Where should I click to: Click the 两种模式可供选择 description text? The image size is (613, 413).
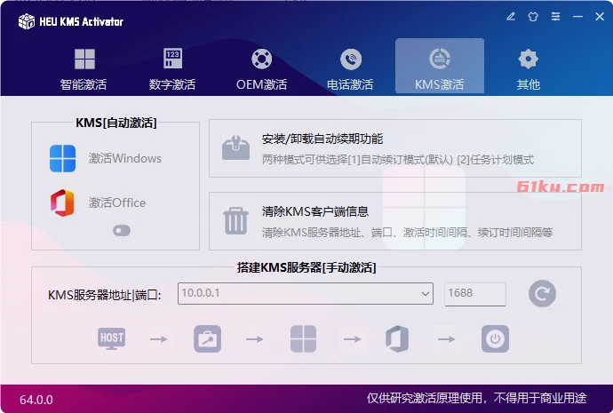point(398,159)
